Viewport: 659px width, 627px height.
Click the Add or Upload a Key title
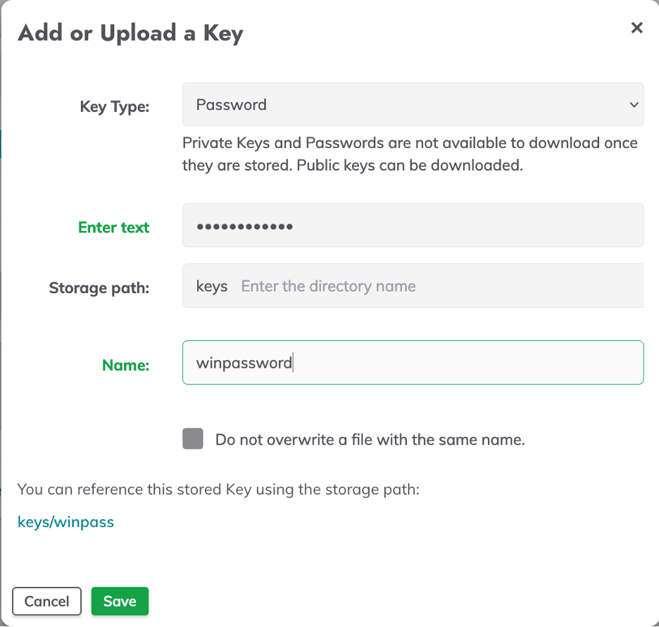[130, 33]
